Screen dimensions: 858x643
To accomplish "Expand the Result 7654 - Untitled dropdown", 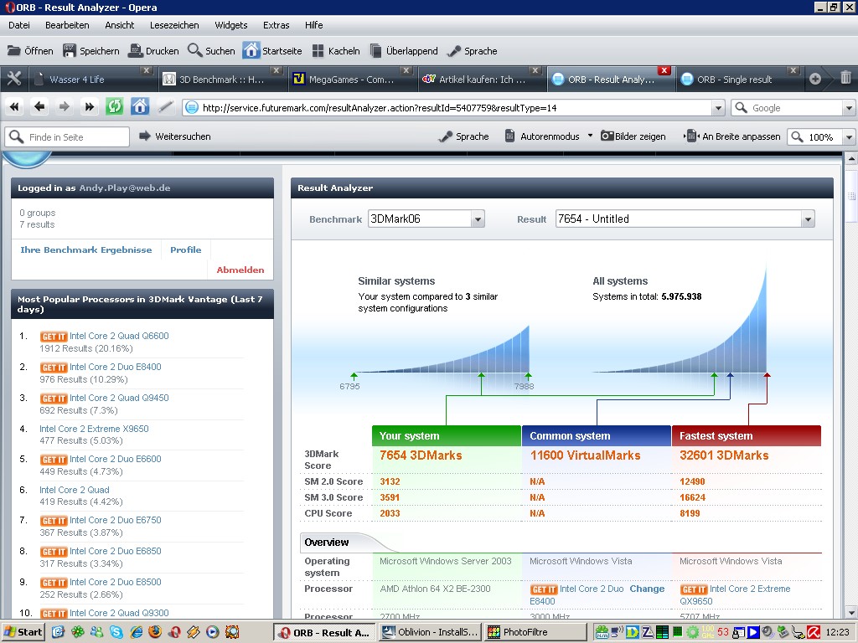I will coord(685,219).
